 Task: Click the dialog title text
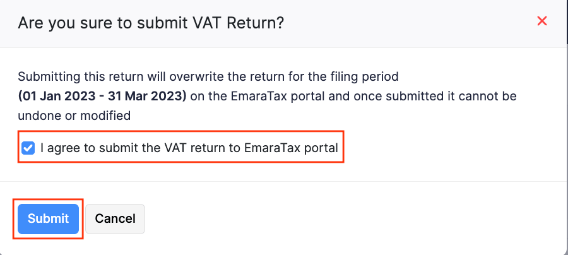[x=151, y=23]
